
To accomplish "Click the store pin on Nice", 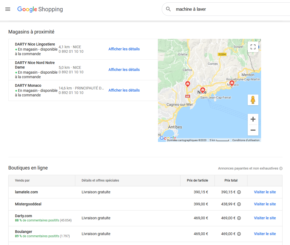I will pos(203,90).
